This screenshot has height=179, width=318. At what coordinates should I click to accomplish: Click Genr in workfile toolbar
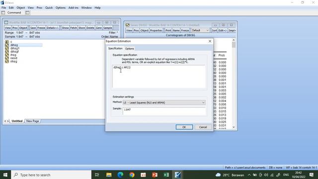(99, 28)
